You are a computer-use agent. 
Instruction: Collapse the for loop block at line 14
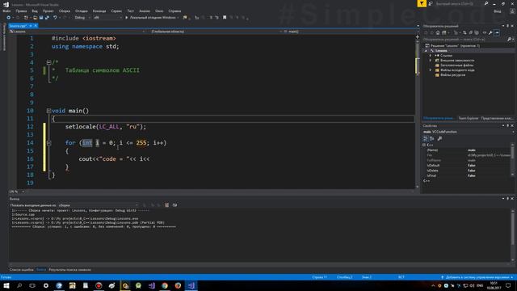tap(48, 143)
